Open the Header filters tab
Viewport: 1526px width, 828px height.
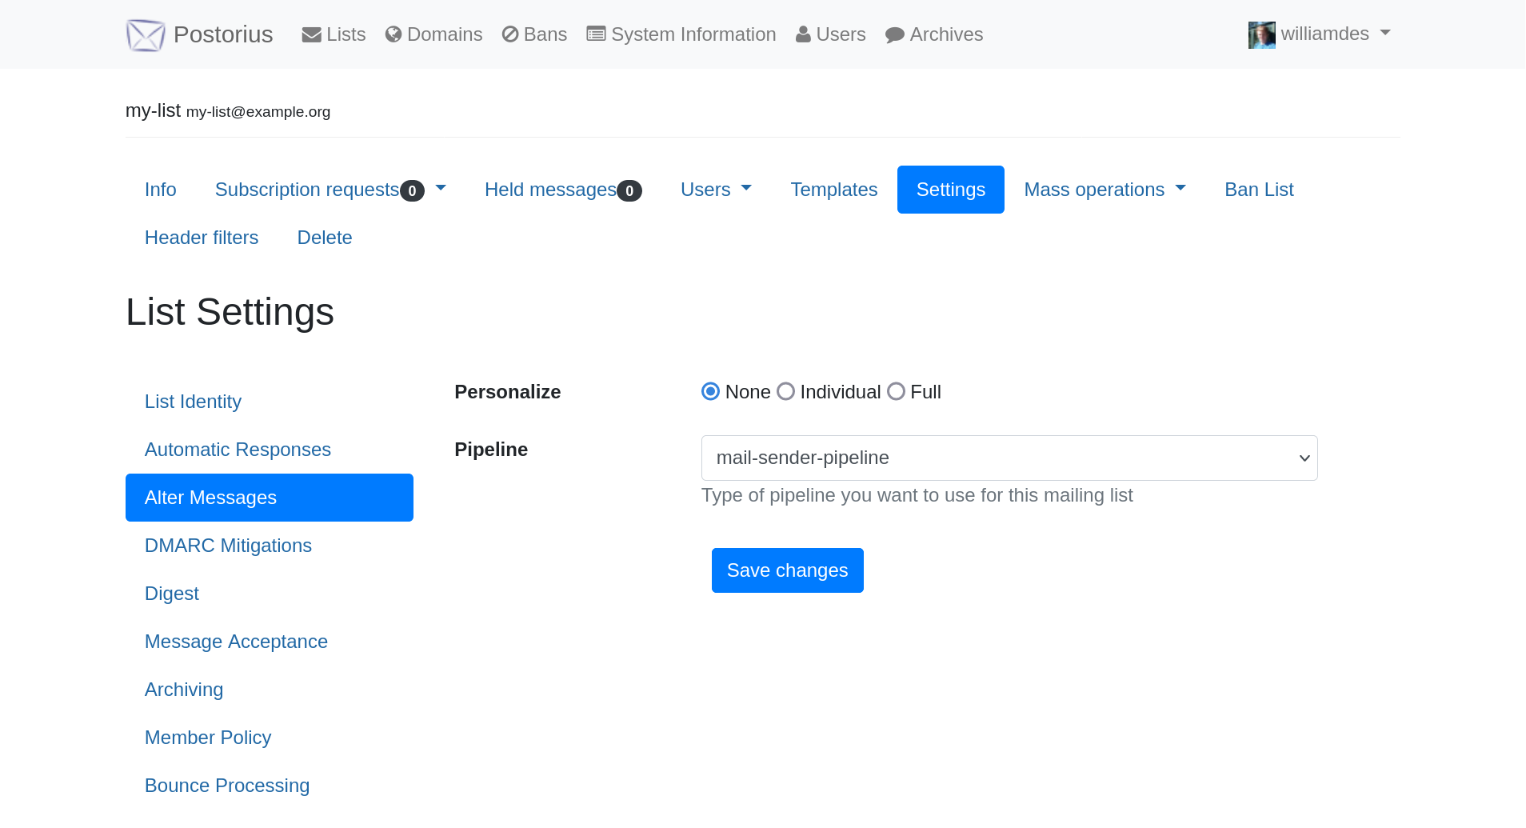(202, 238)
